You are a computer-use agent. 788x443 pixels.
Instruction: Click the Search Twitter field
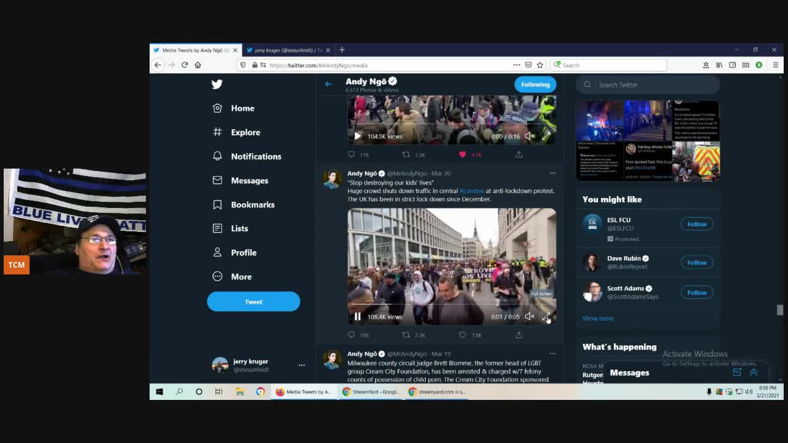click(648, 85)
